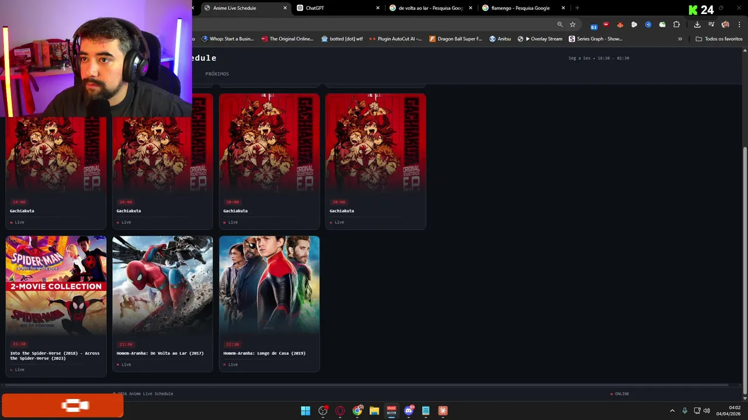Open the 'Todos os favoritos' folder
Screen dimensions: 748x420
pos(719,39)
